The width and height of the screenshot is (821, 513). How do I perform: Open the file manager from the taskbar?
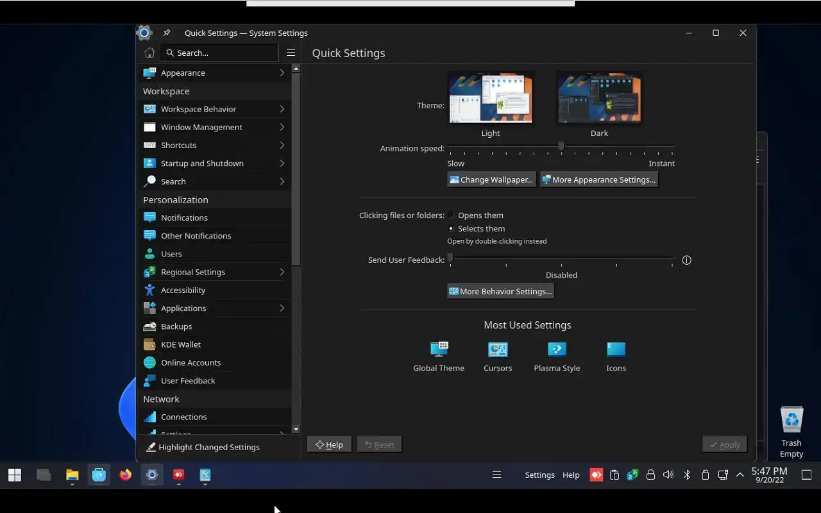click(x=72, y=475)
